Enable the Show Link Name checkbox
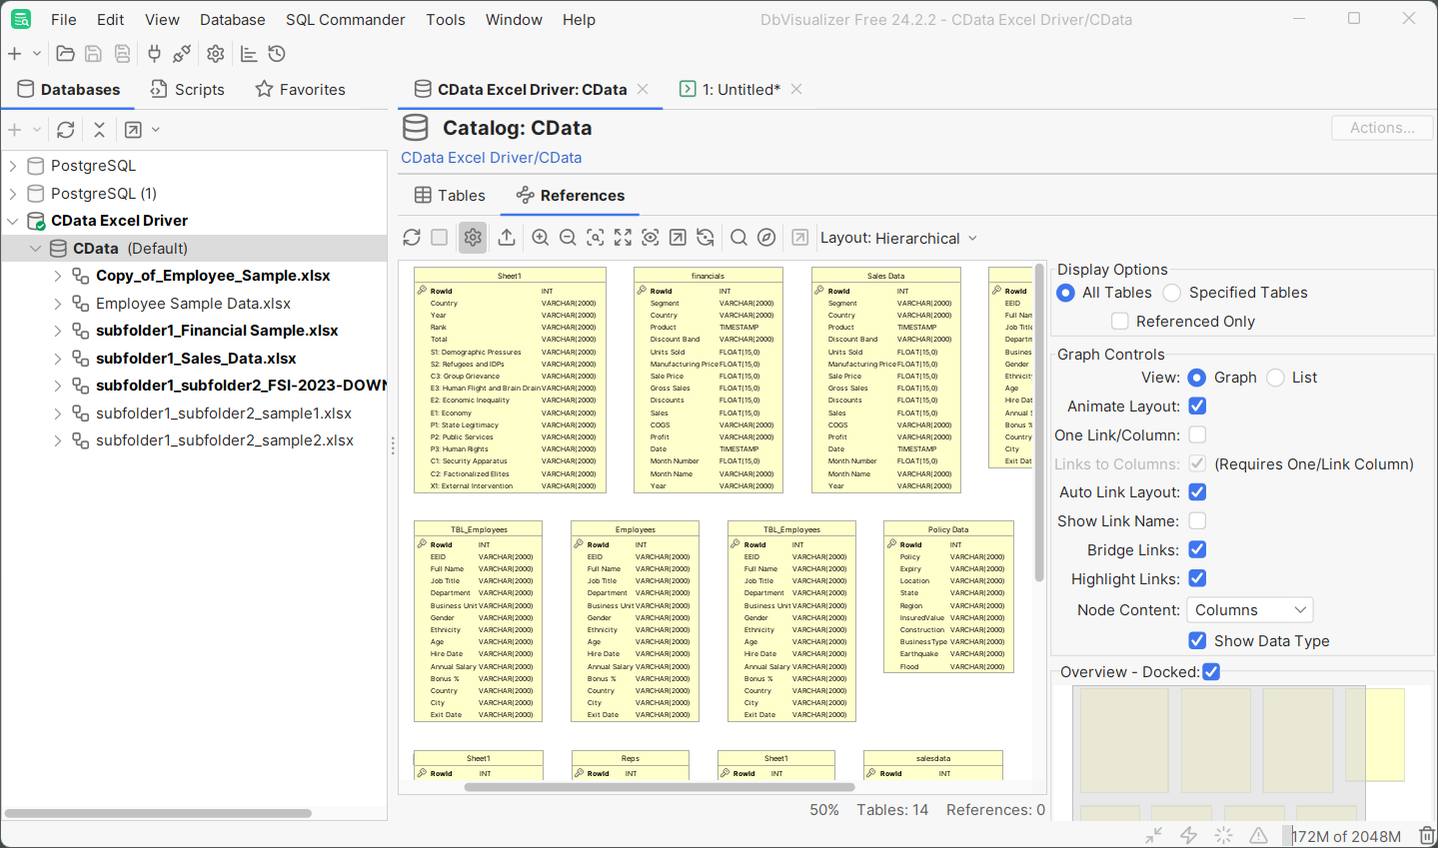1438x848 pixels. [x=1197, y=521]
